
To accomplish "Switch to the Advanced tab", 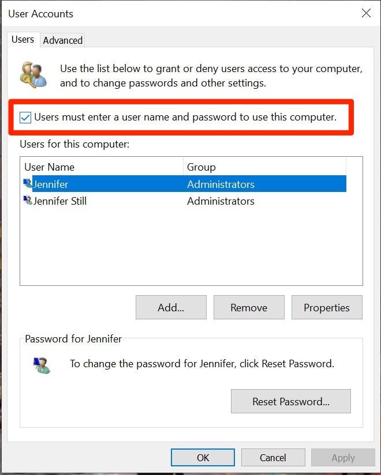I will click(62, 40).
